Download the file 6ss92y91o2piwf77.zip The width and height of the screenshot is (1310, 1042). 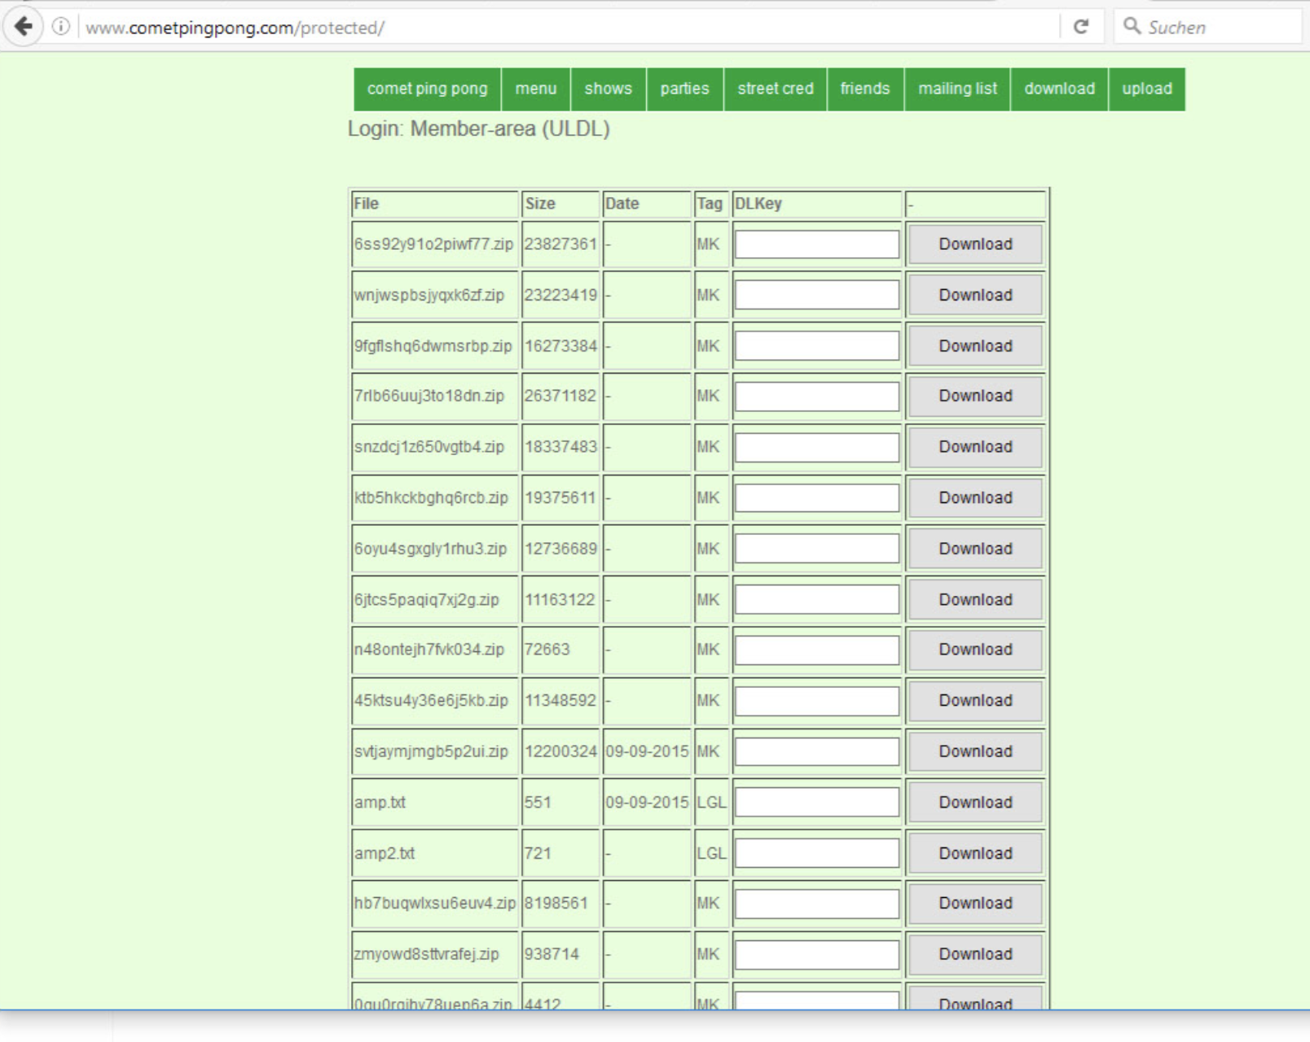tap(975, 244)
